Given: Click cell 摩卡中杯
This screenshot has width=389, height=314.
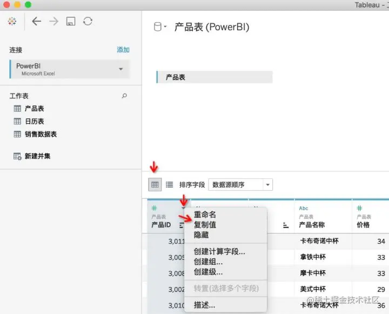Looking at the screenshot, I should tap(313, 273).
